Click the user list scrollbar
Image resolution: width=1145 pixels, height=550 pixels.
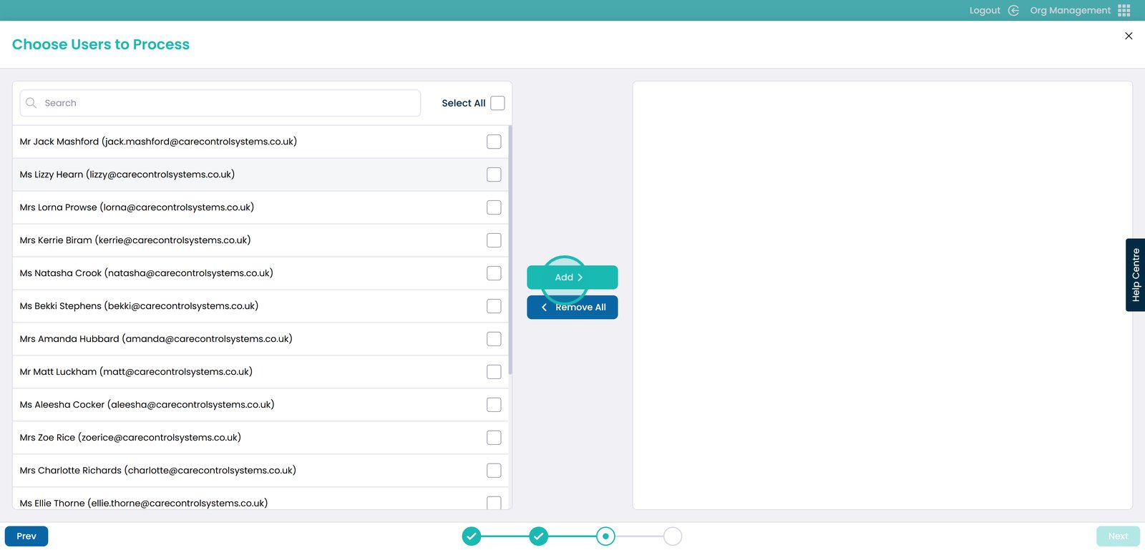[510, 250]
